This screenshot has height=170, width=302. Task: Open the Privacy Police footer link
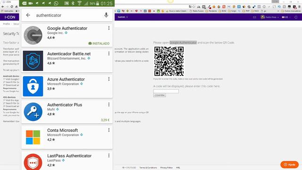click(167, 168)
